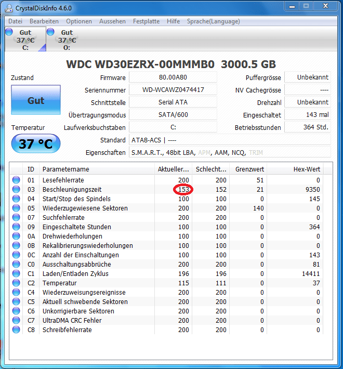Click Laufwerksbuchstaben field C:

(173, 127)
